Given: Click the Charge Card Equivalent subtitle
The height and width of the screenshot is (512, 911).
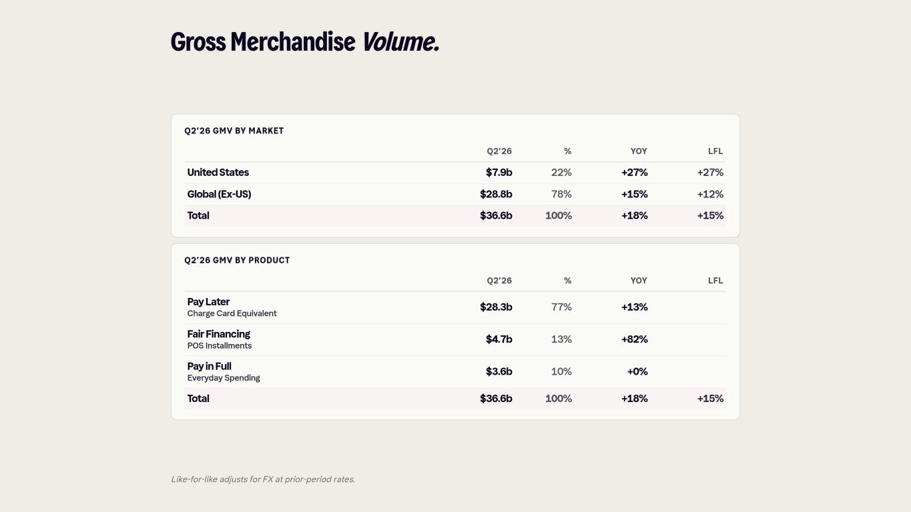Looking at the screenshot, I should (x=232, y=313).
